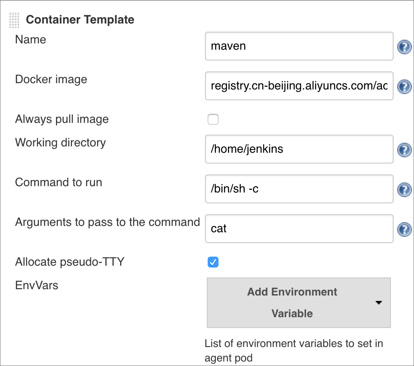Open help for the Working directory field
414x366 pixels.
click(404, 150)
